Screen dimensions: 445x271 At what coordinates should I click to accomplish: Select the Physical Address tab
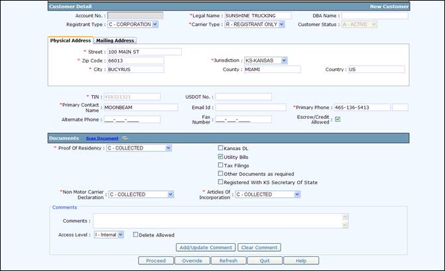coord(71,41)
